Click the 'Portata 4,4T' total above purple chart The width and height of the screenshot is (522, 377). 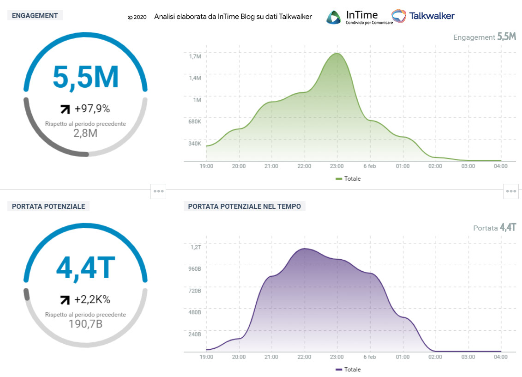tap(495, 228)
